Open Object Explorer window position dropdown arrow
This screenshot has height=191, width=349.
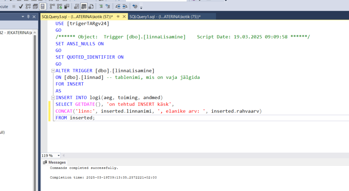(x=23, y=17)
